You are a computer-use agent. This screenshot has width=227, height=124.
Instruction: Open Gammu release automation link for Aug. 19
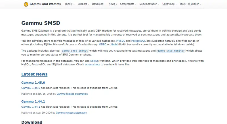point(72,113)
